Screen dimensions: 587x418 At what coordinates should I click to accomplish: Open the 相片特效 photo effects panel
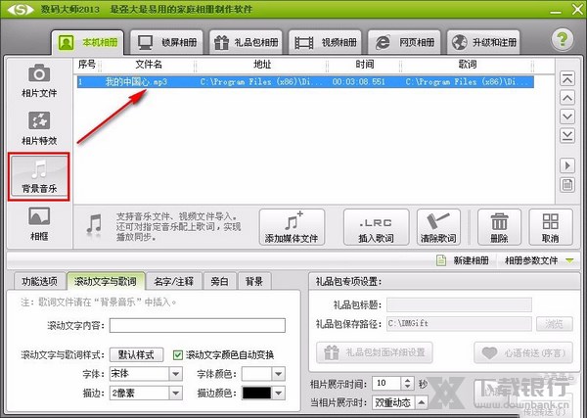coord(38,128)
